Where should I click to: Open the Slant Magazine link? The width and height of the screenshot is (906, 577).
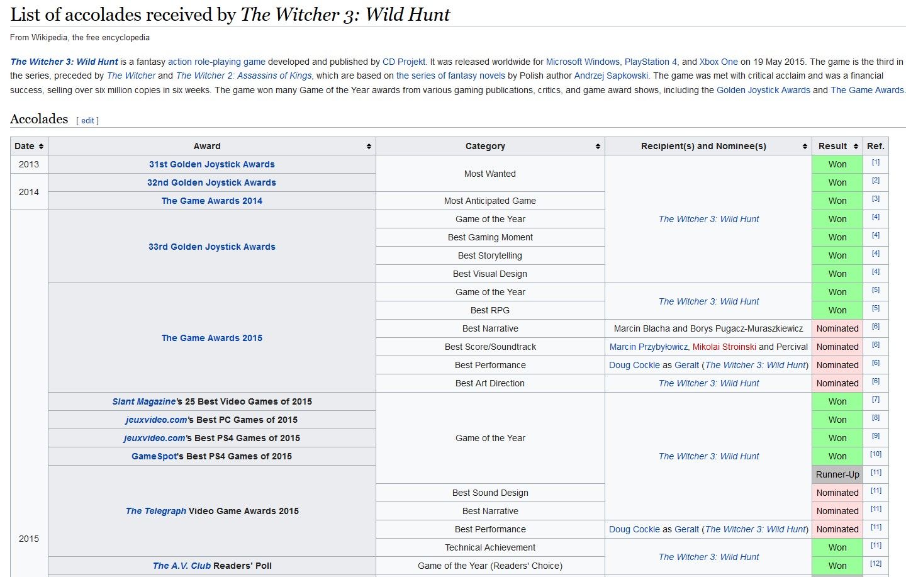pos(144,401)
